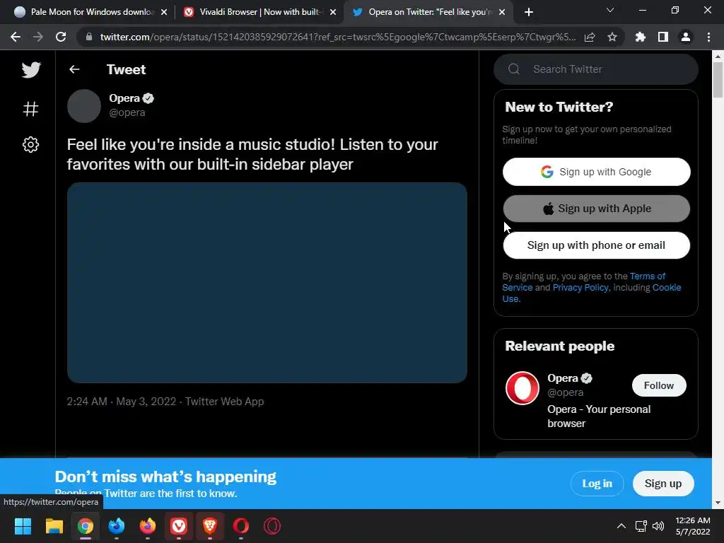Close the Vivaldi Browser tab
This screenshot has height=543, width=724.
[333, 12]
